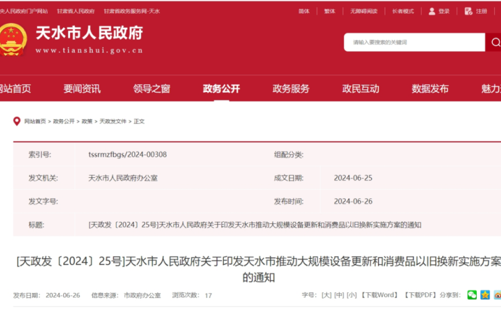Set font size to 中 (medium)
This screenshot has height=309, width=501.
pyautogui.click(x=339, y=295)
